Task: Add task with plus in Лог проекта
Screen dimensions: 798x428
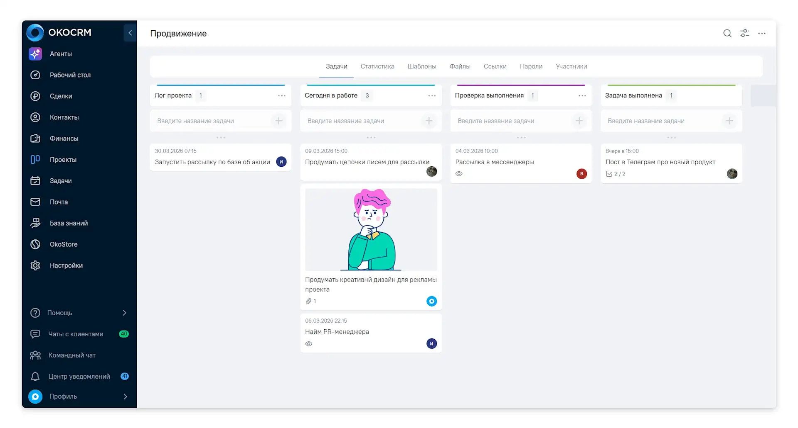Action: point(279,121)
